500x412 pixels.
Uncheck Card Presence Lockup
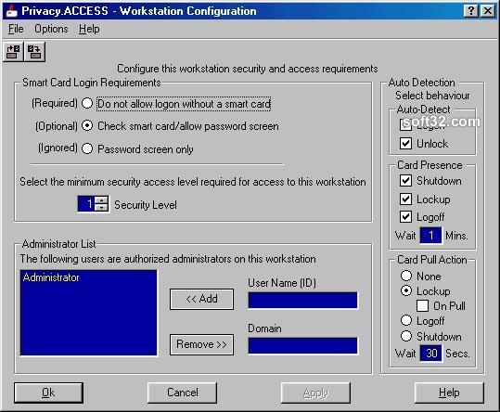pos(405,199)
